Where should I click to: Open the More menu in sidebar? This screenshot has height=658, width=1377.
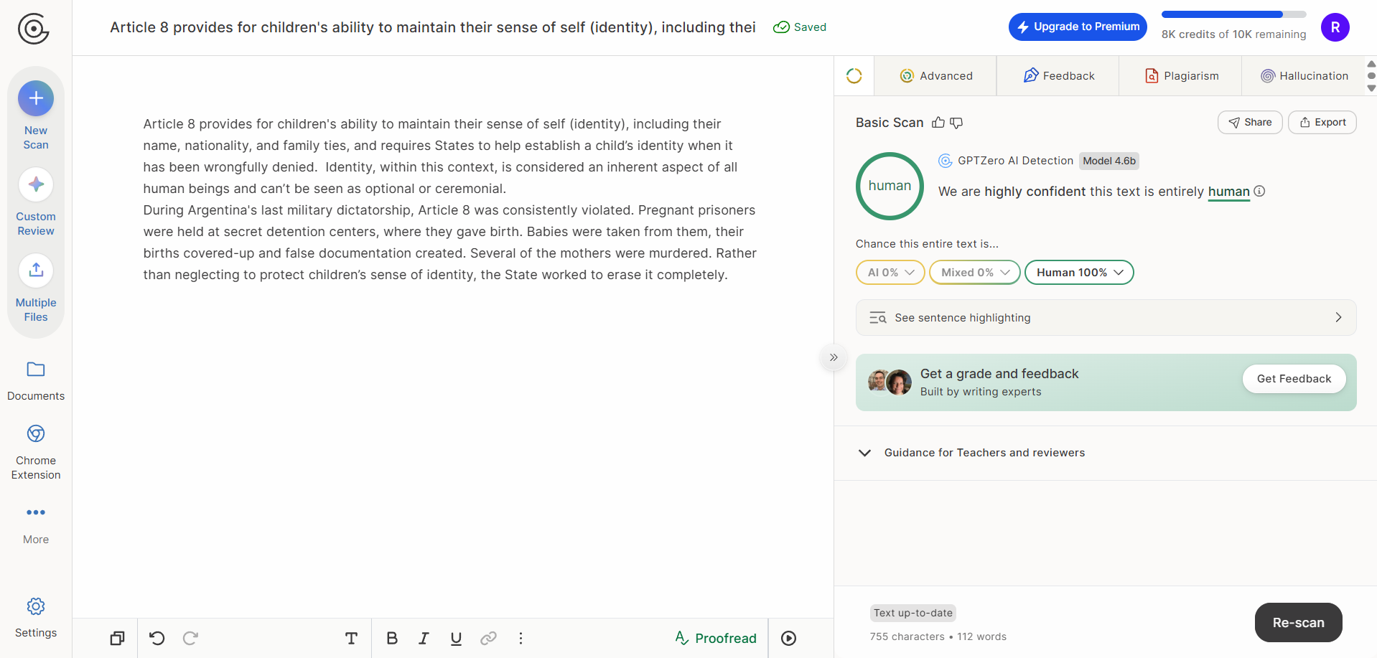36,525
